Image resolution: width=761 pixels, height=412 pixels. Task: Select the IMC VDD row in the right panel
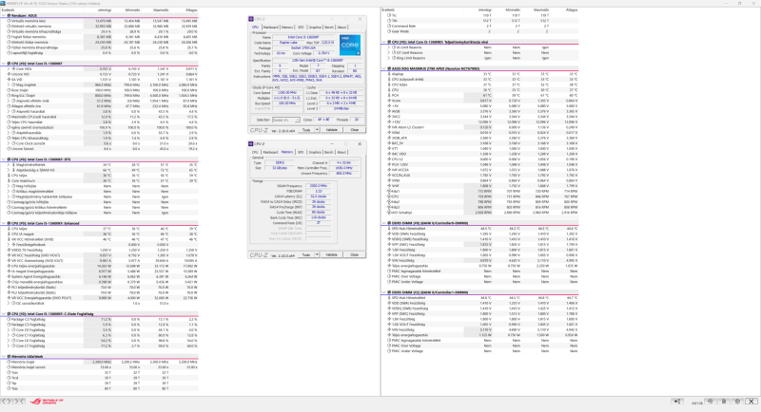(480, 154)
